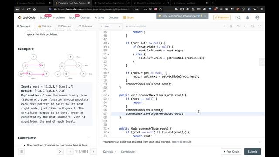Open the Contribute link

(x=129, y=152)
